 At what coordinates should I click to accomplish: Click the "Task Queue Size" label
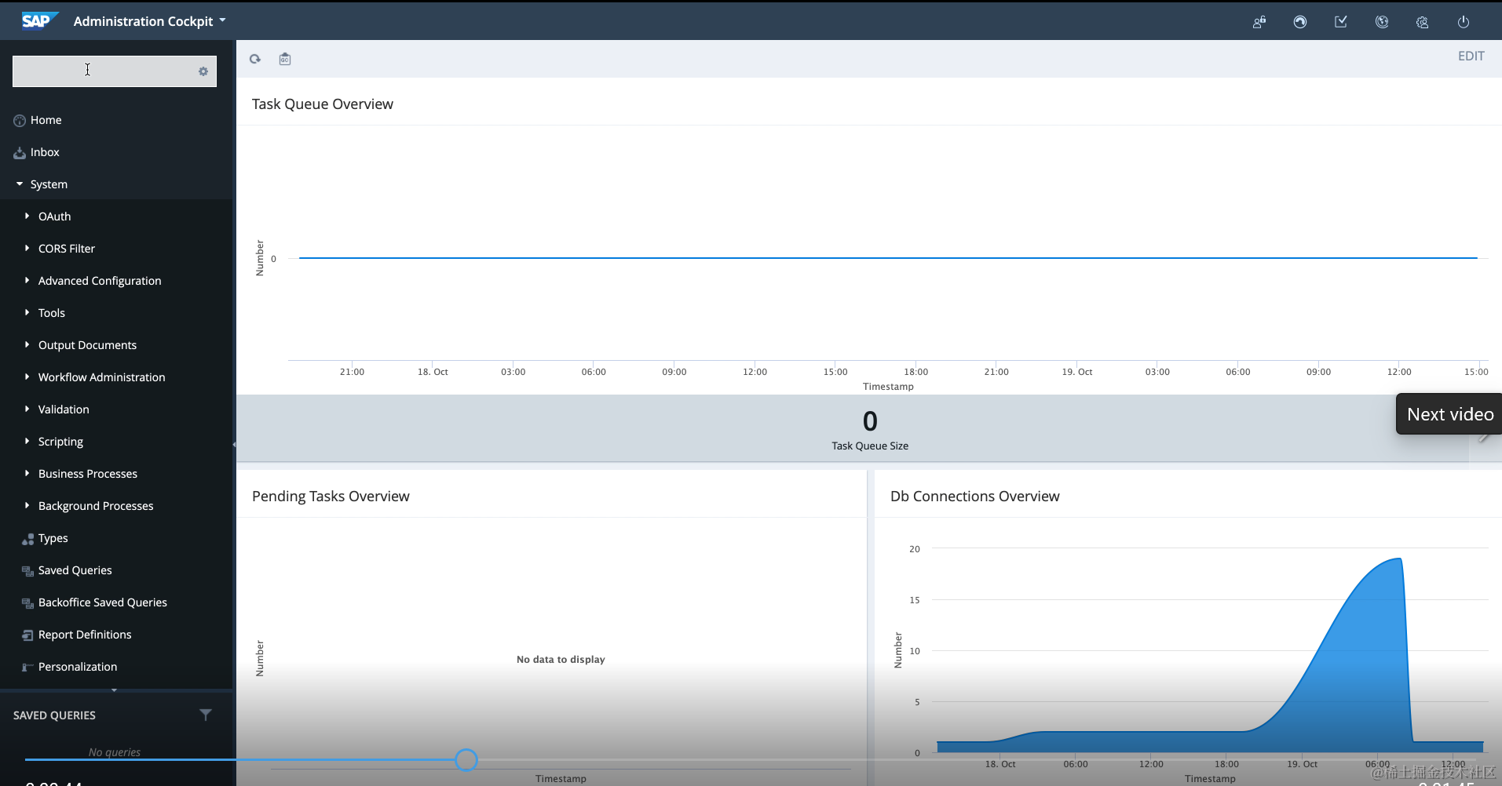click(x=870, y=446)
